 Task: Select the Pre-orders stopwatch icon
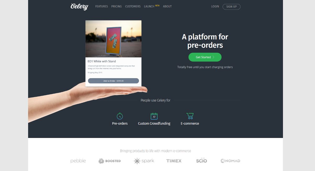120,116
